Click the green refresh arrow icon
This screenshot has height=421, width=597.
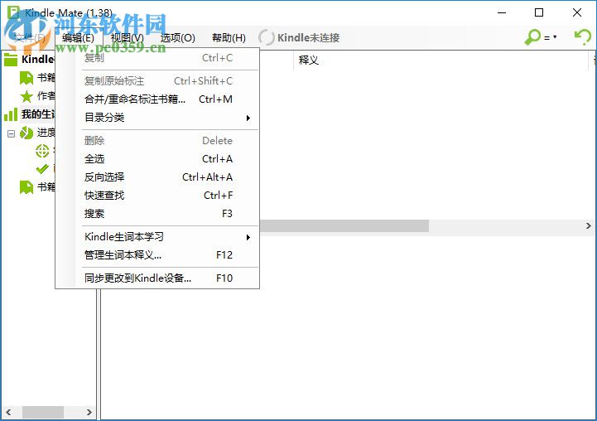pyautogui.click(x=583, y=37)
